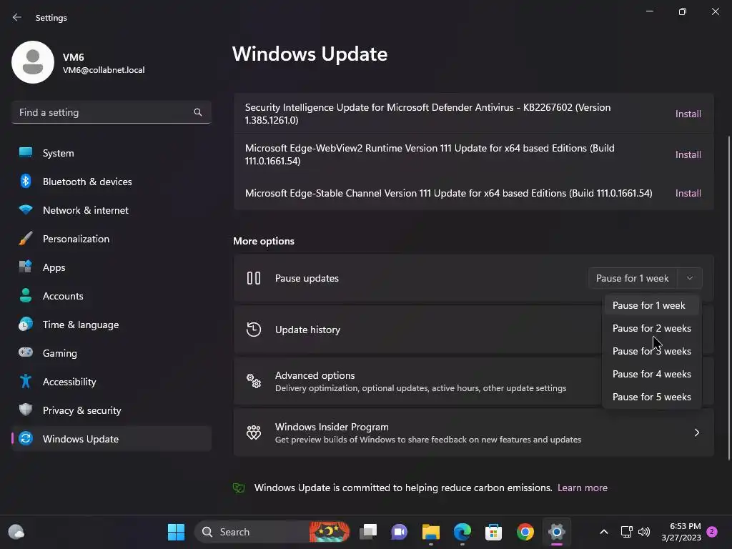The height and width of the screenshot is (549, 732).
Task: Choose Pause for 3 weeks option
Action: (652, 351)
